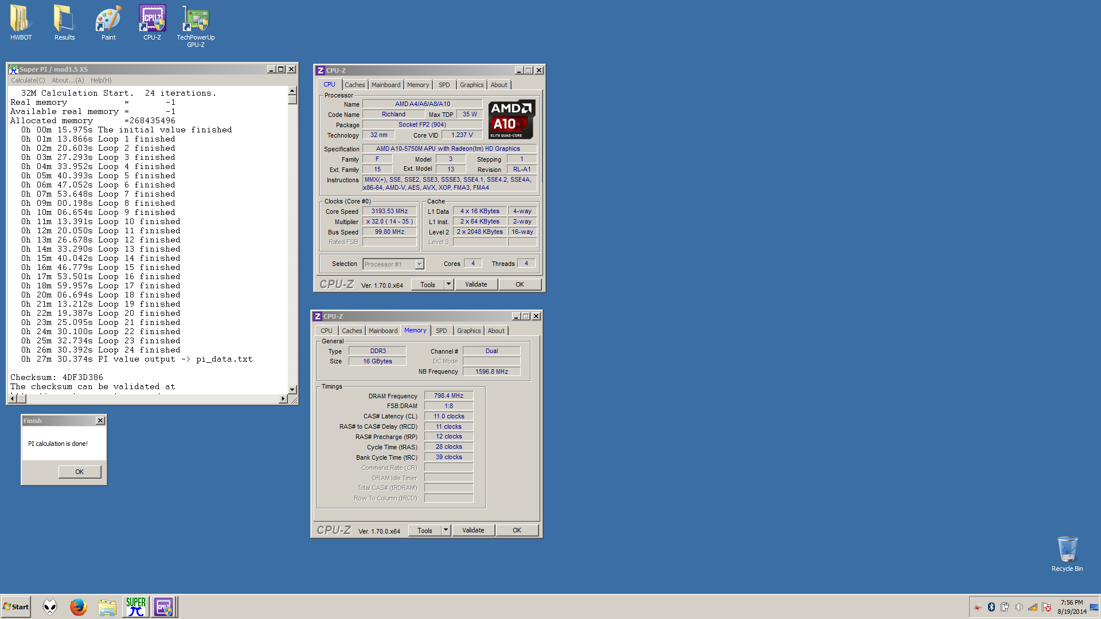This screenshot has height=619, width=1101.
Task: Open Calculate(C) menu in Super PI
Action: 28,80
